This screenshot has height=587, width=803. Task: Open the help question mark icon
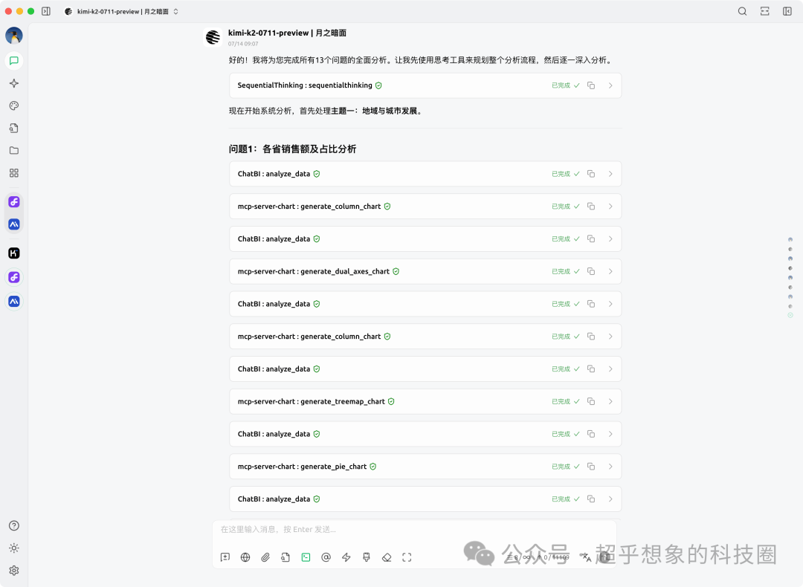(14, 525)
